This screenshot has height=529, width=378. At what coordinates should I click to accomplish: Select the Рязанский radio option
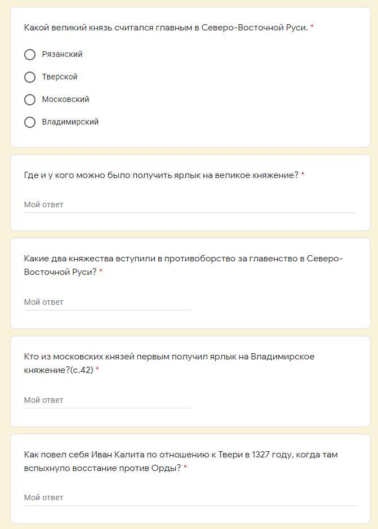coord(30,54)
